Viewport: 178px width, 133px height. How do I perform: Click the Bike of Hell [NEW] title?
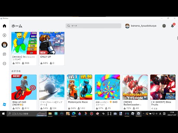19,103
